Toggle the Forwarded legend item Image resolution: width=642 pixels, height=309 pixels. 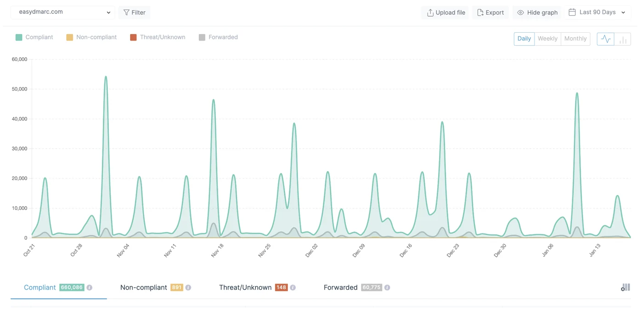218,37
